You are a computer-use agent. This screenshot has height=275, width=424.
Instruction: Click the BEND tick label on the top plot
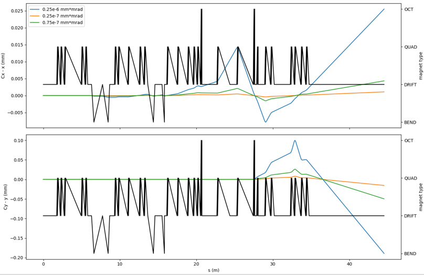click(410, 123)
